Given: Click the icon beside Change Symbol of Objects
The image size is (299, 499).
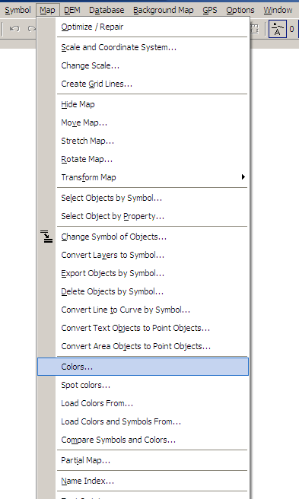Looking at the screenshot, I should click(46, 237).
